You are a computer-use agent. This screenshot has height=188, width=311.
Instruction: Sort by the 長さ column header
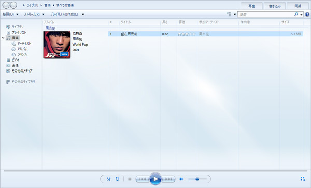168,22
